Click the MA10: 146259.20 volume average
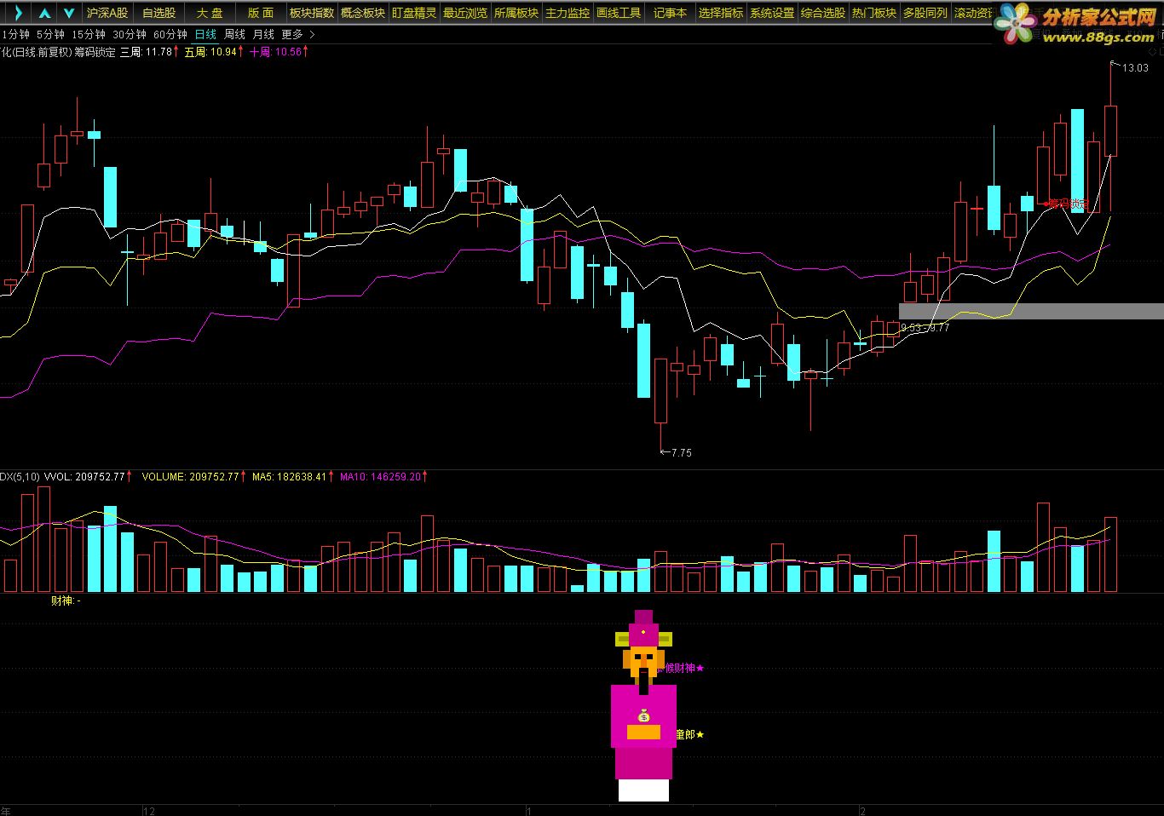The height and width of the screenshot is (816, 1164). (383, 477)
